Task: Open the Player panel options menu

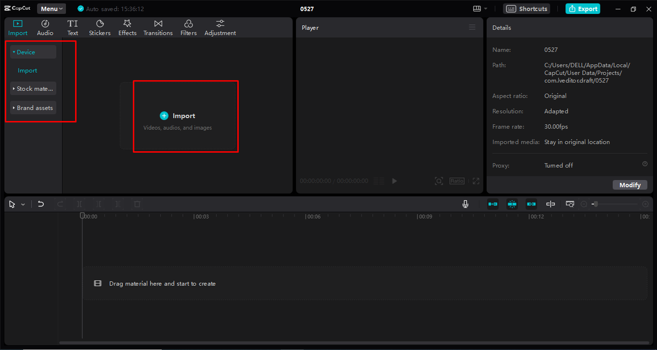Action: (472, 28)
